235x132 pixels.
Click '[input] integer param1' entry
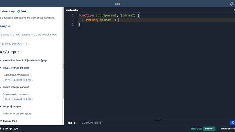[x=15, y=67]
